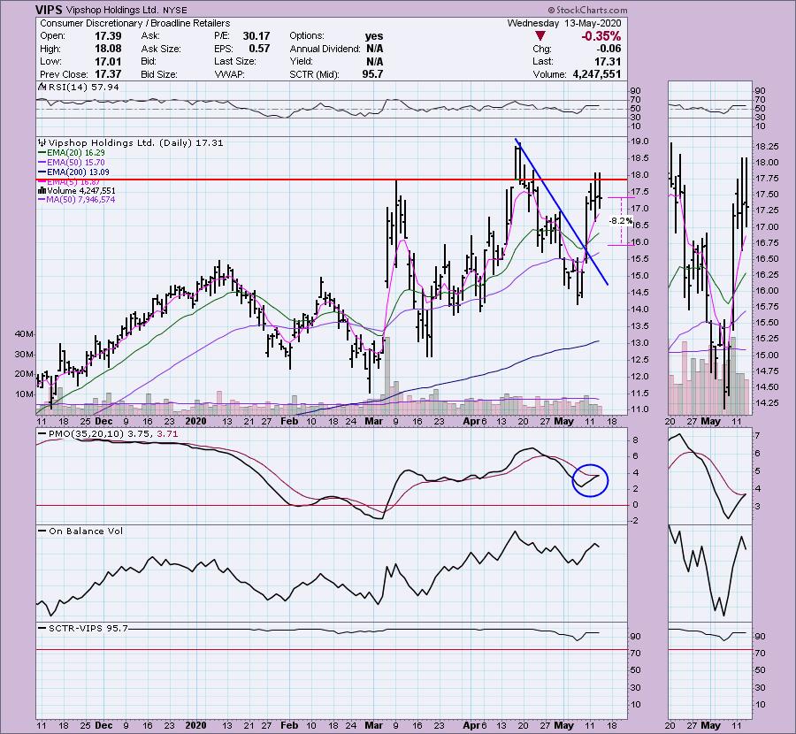This screenshot has width=796, height=734.
Task: Click the -0.35% percent change
Action: coord(601,36)
